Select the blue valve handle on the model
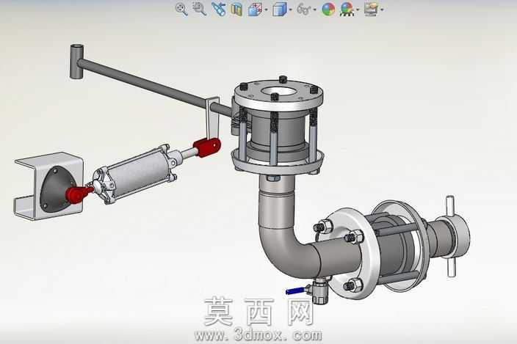 click(295, 290)
